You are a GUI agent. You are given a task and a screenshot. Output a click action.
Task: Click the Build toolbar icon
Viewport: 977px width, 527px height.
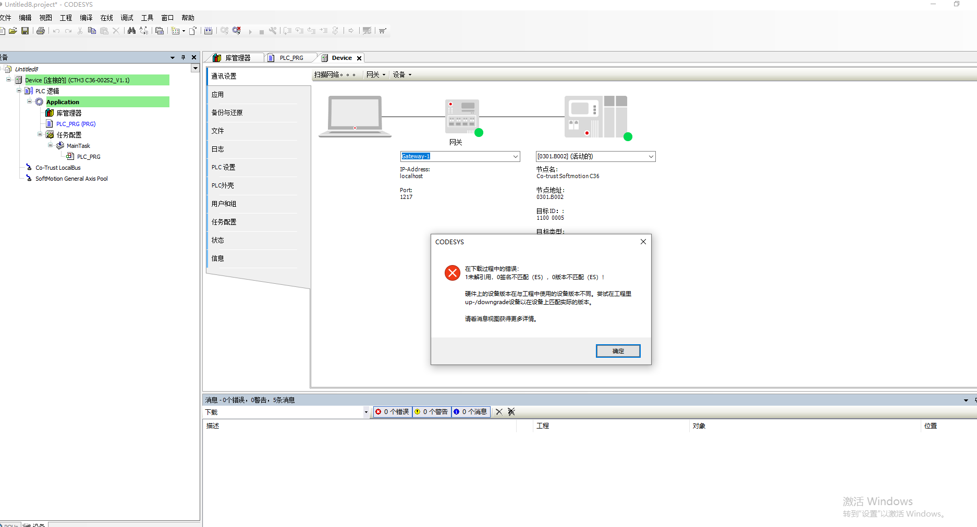(x=208, y=31)
